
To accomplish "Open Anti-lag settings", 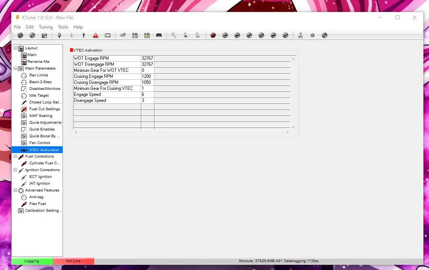I will [x=37, y=197].
